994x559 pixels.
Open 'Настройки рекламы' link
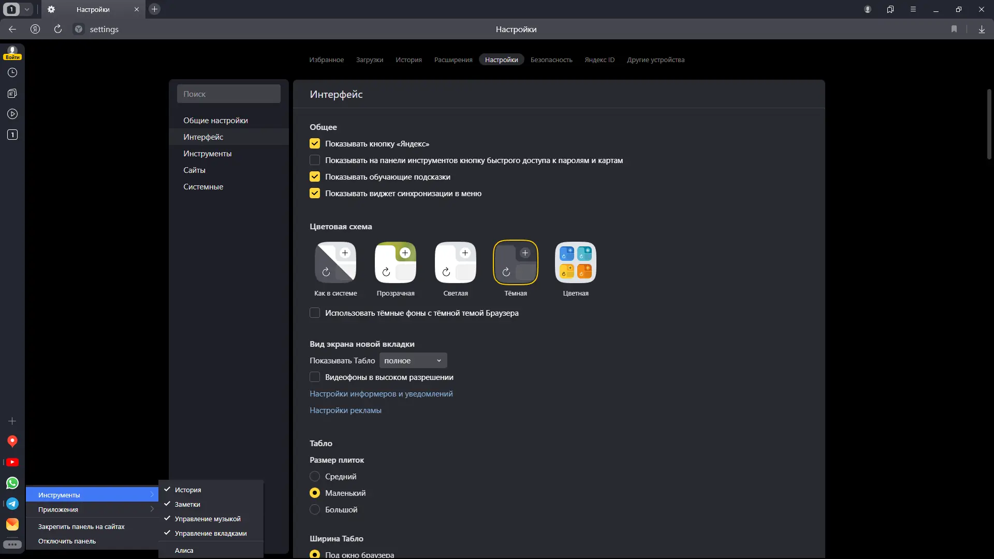[x=345, y=410]
